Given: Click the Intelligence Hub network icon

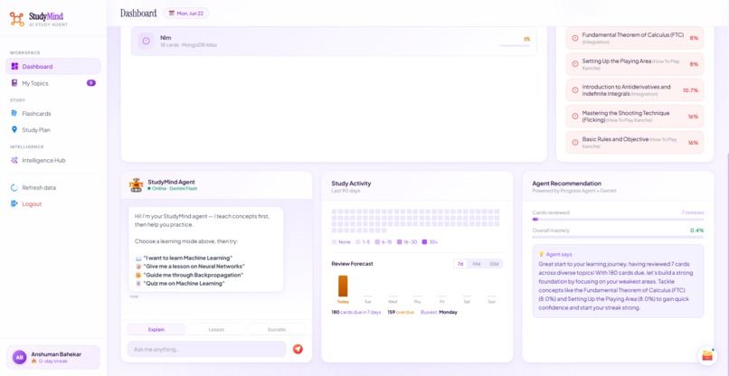Looking at the screenshot, I should coord(14,160).
